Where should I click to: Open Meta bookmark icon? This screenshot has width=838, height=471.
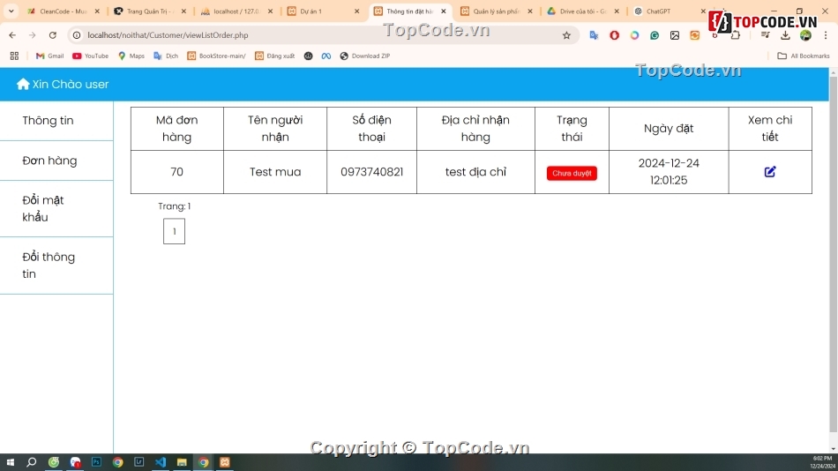tap(326, 56)
